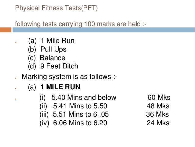Select the '(a) 1 Mile Run' list item
The width and height of the screenshot is (195, 147).
click(51, 41)
